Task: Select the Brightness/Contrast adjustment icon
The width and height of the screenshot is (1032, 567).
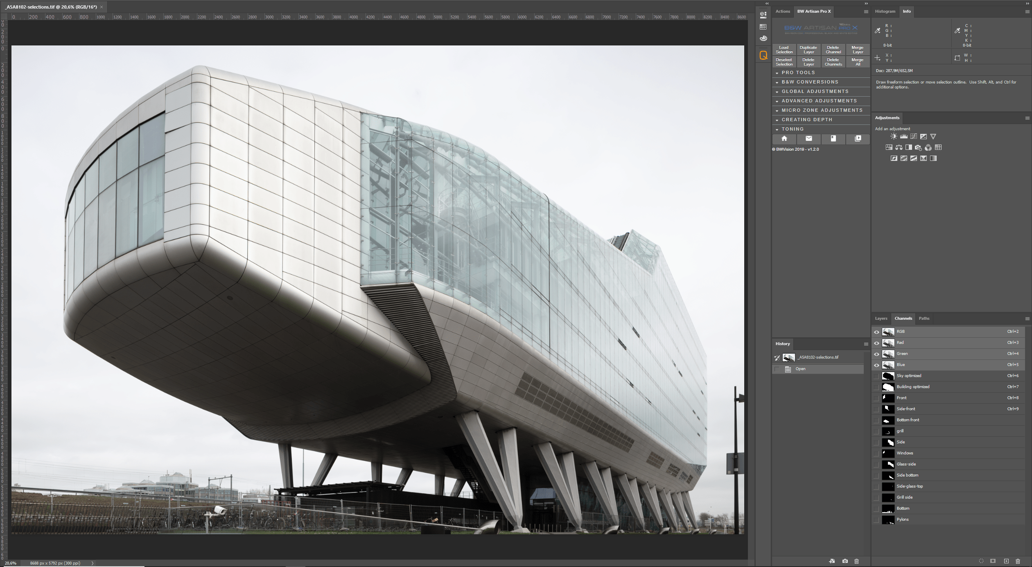Action: [893, 136]
